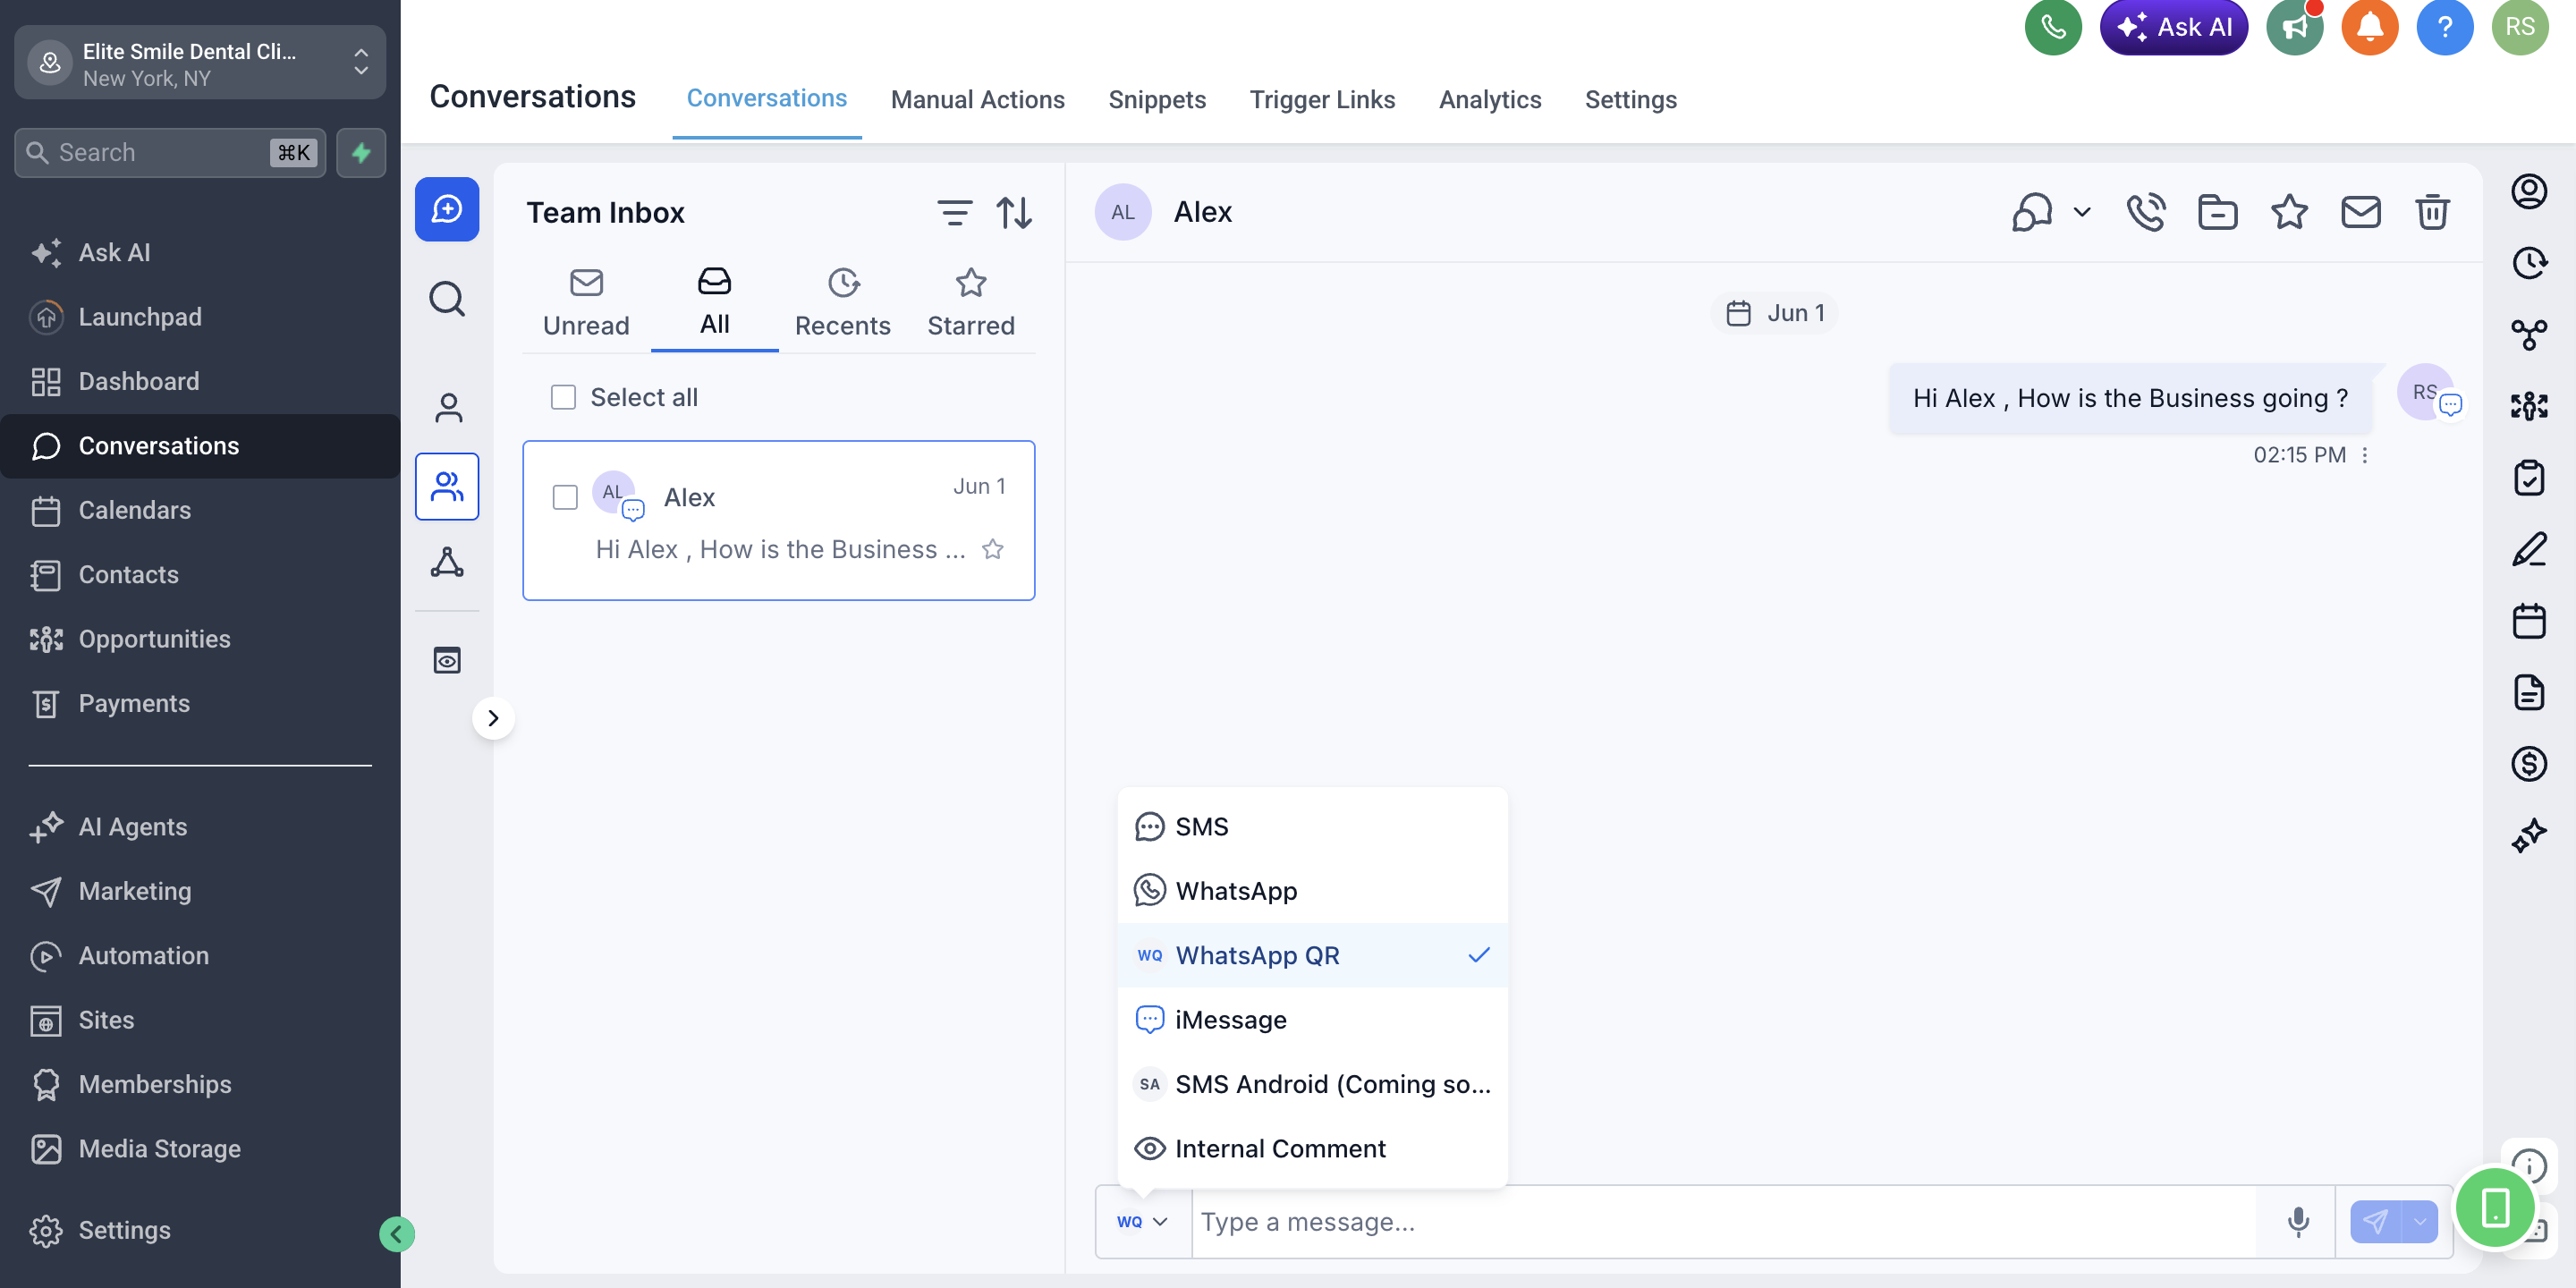Viewport: 2576px width, 1288px height.
Task: Switch to the Snippets tab
Action: 1157,99
